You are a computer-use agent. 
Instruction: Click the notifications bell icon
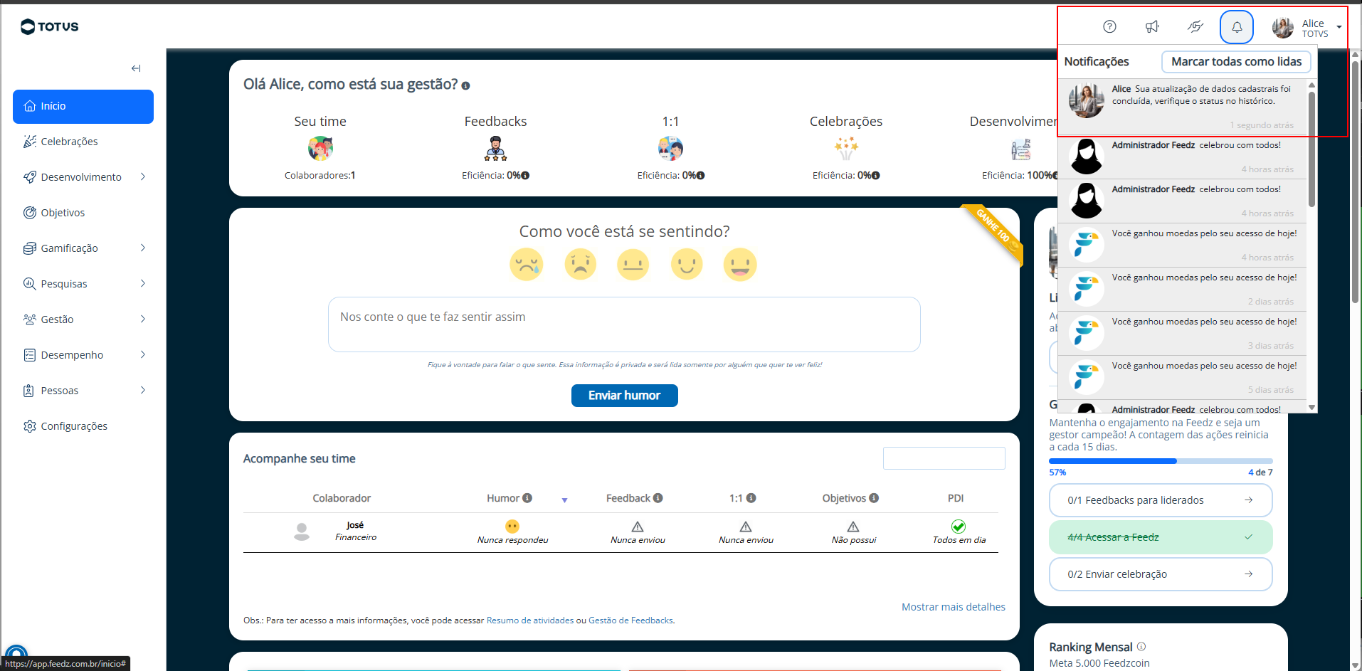[1237, 27]
